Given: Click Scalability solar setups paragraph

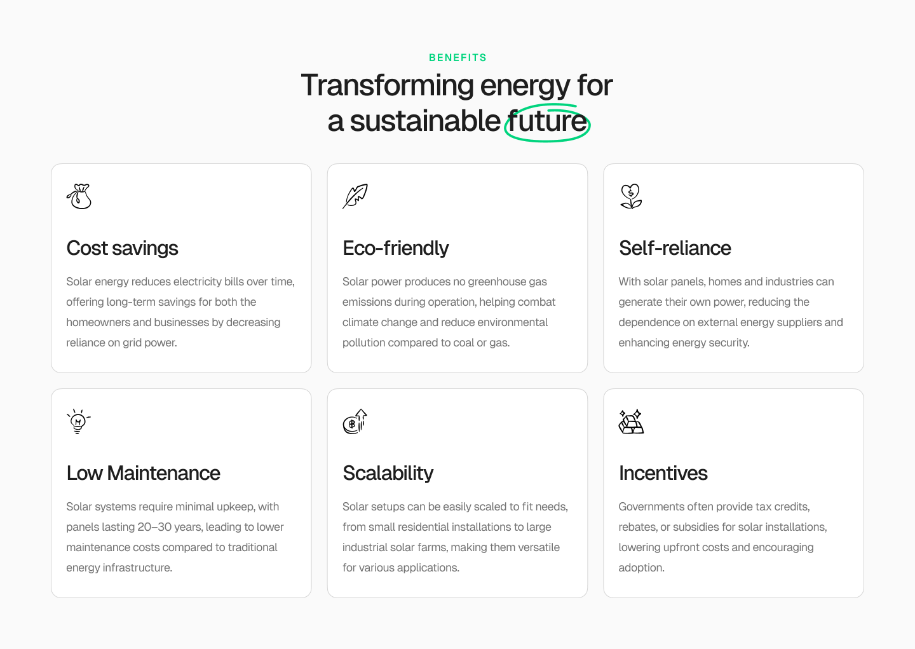Looking at the screenshot, I should click(455, 537).
